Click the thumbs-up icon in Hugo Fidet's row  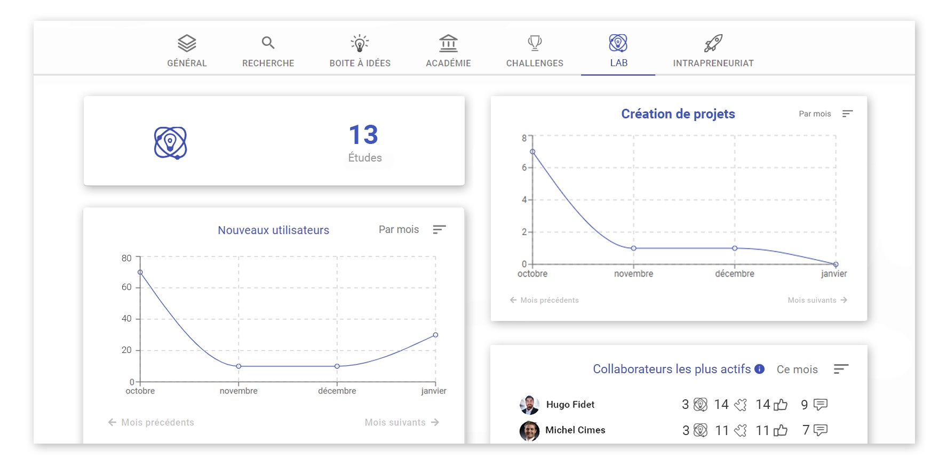[x=781, y=405]
